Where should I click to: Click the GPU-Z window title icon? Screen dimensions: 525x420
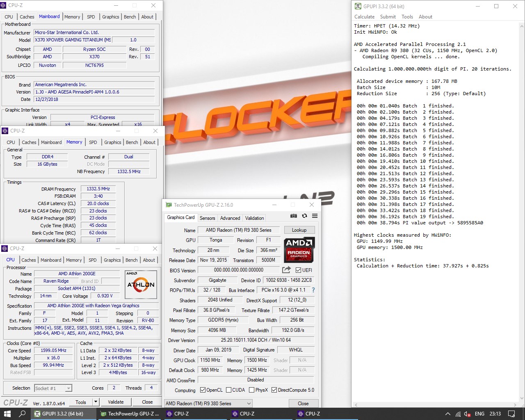coord(169,205)
